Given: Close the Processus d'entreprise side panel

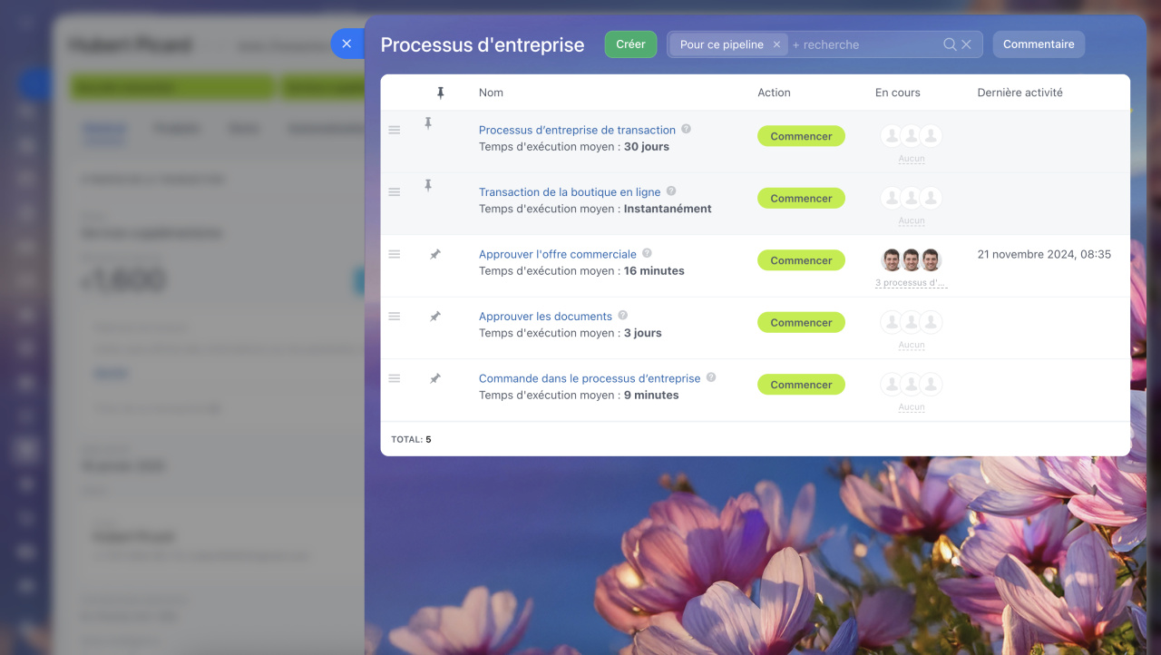Looking at the screenshot, I should coord(346,44).
